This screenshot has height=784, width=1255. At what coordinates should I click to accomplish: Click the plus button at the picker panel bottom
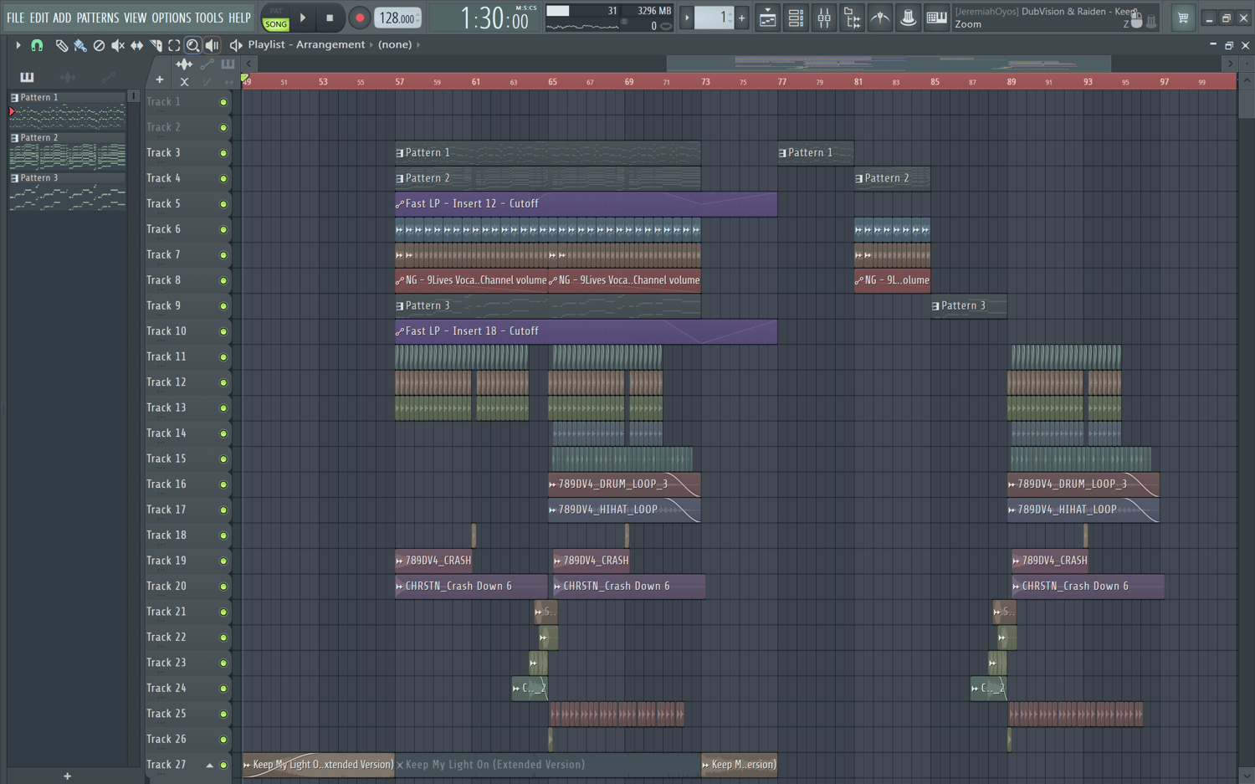click(x=68, y=776)
